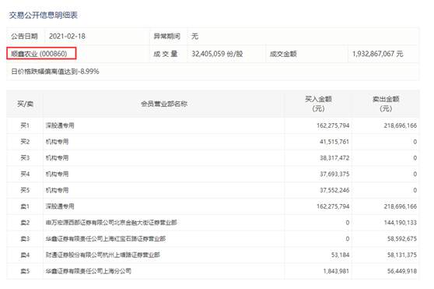Select the 买1 row label
The image size is (434, 289).
click(25, 125)
